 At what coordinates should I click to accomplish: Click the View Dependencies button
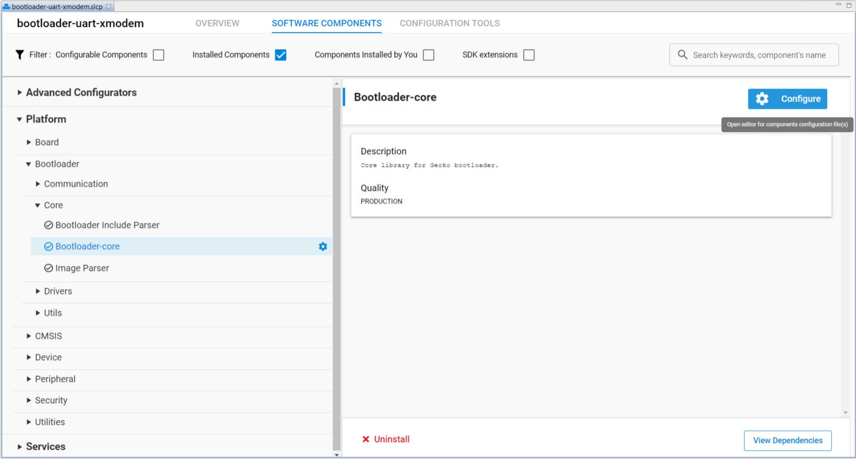[x=787, y=440]
